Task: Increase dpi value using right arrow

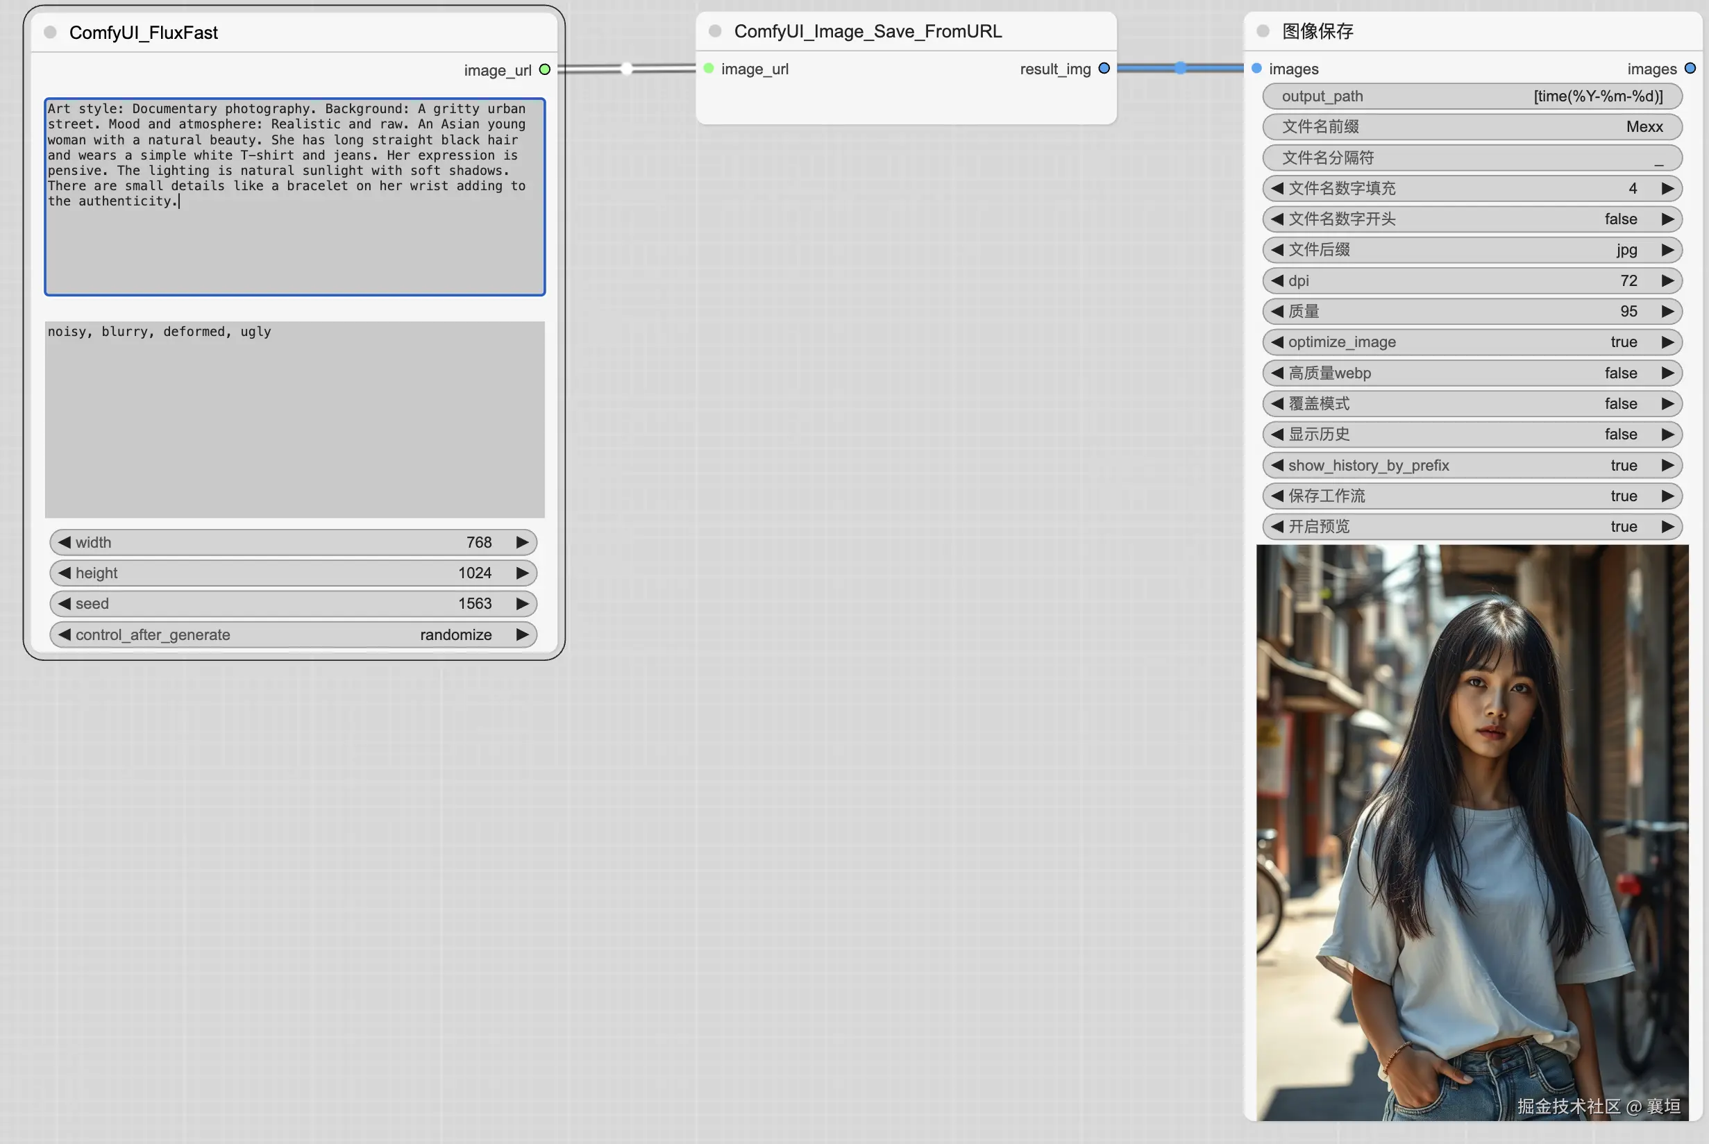Action: [x=1667, y=281]
